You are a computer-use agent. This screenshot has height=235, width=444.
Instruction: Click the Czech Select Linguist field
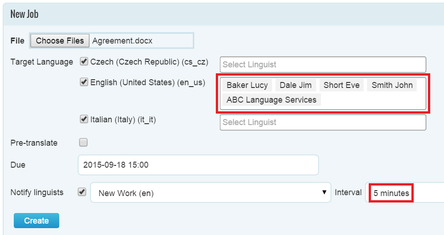323,65
